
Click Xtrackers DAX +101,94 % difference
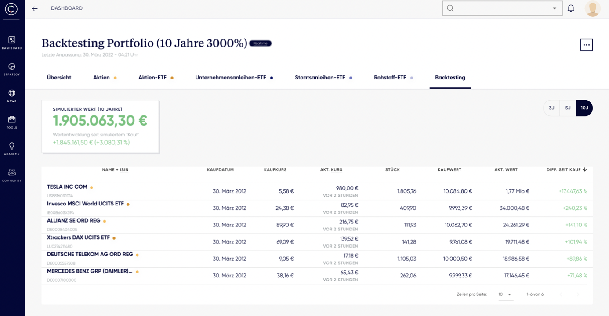pyautogui.click(x=576, y=242)
